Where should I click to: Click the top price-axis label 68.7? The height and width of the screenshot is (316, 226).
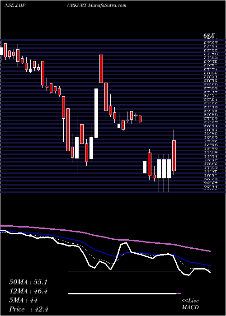209,36
